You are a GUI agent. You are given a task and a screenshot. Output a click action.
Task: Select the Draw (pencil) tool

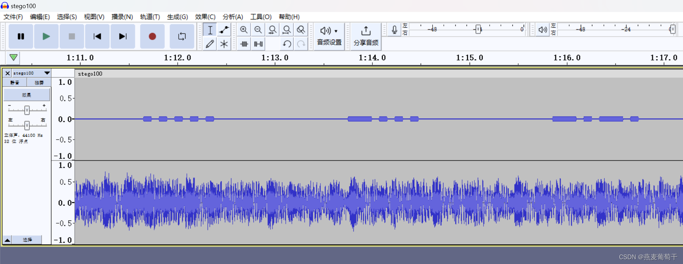tap(210, 44)
